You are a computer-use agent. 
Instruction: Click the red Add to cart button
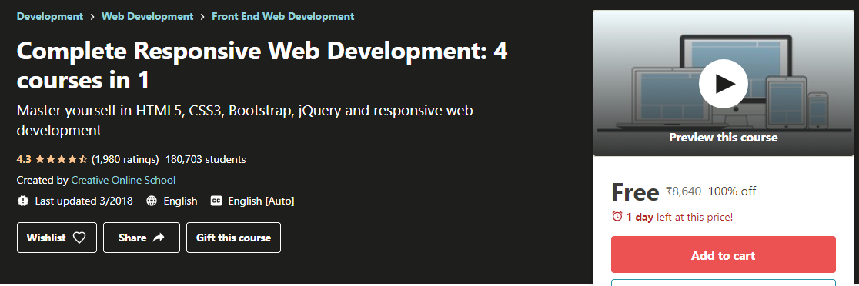point(723,254)
